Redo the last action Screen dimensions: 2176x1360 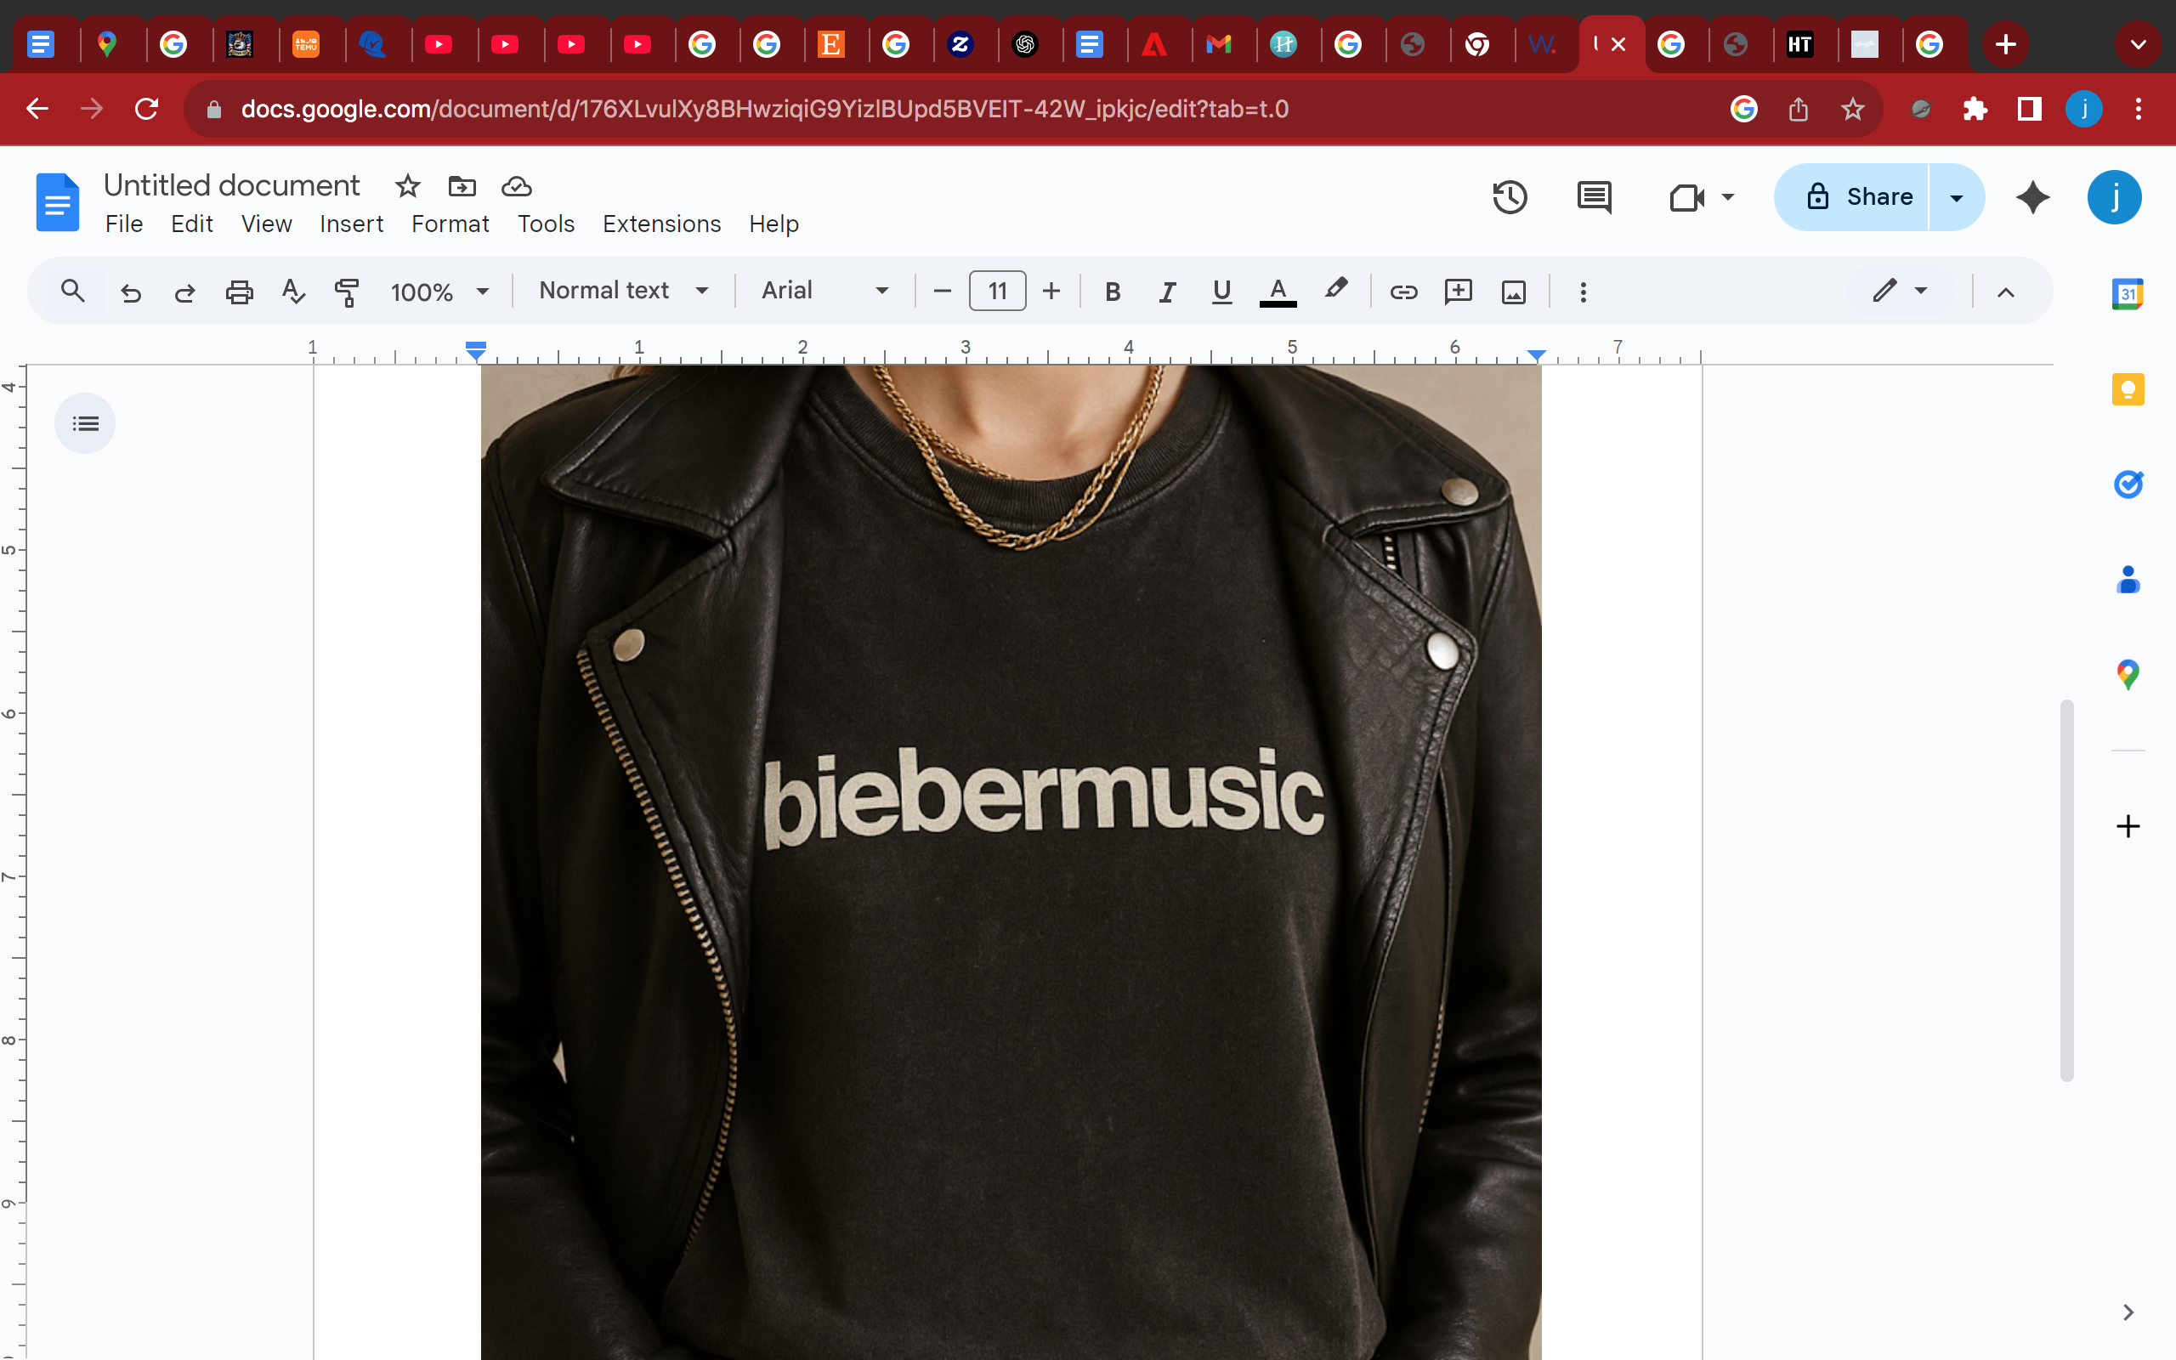(184, 292)
